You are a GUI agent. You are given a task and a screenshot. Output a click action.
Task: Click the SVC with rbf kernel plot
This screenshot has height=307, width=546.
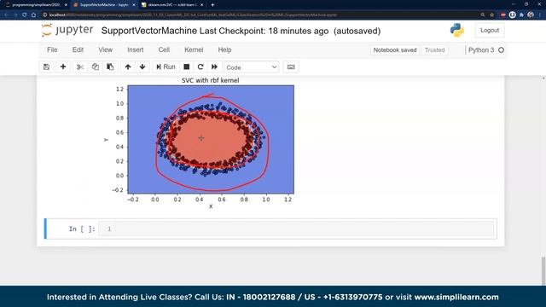211,139
